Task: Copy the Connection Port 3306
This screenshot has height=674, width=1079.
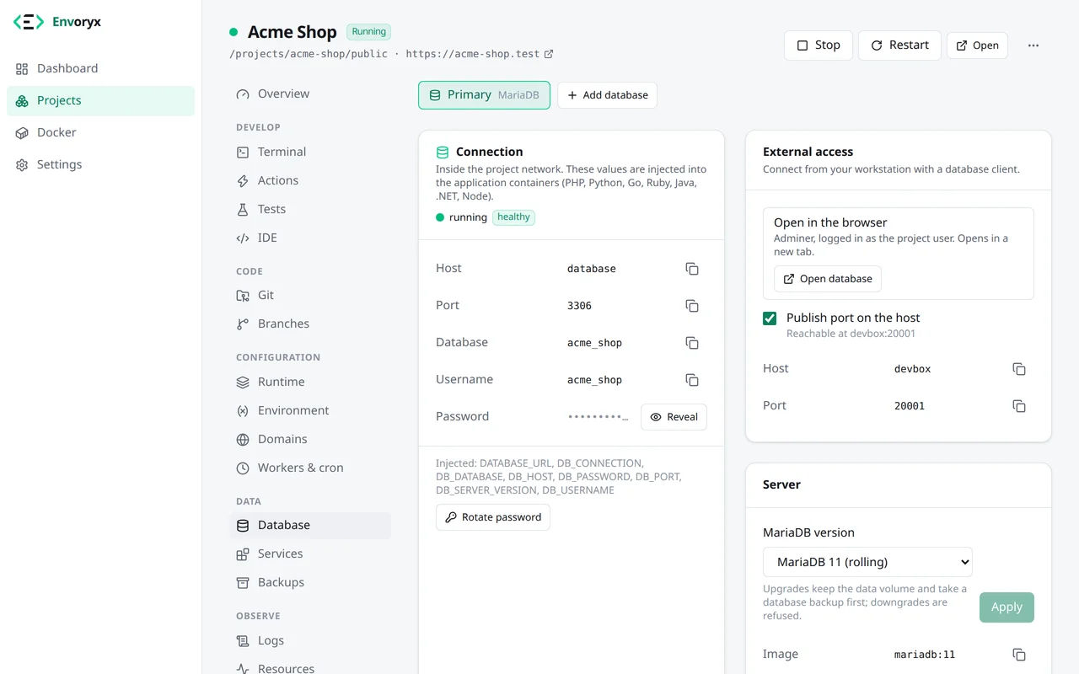Action: [692, 306]
